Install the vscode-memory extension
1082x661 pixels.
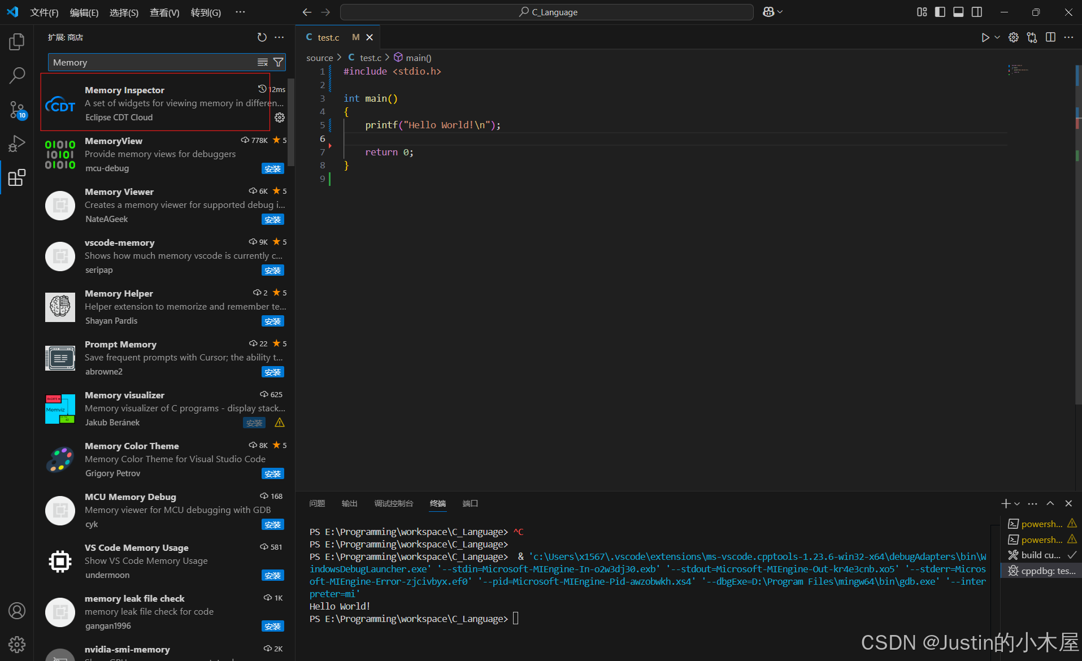(x=273, y=270)
